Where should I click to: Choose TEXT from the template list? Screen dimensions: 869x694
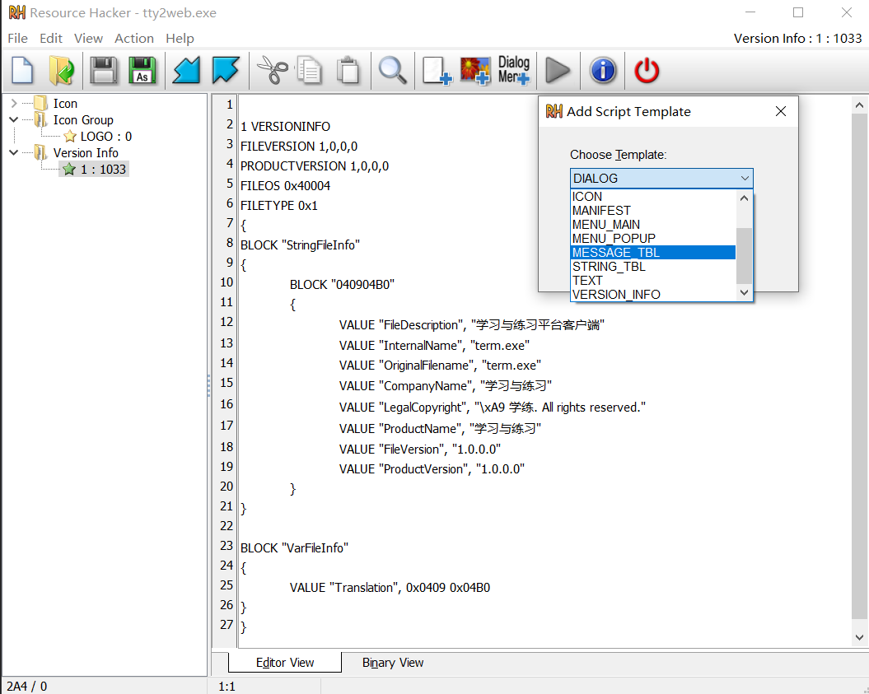pos(653,280)
